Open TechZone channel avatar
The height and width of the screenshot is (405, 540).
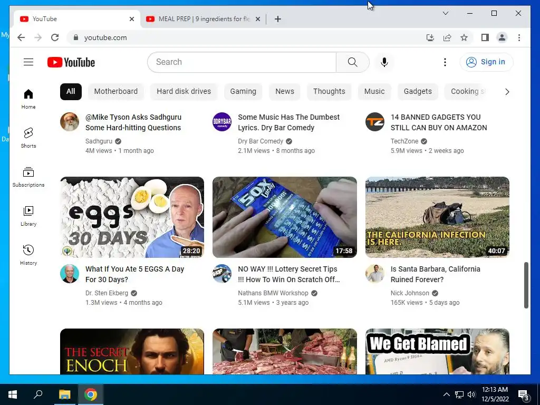[x=375, y=122]
